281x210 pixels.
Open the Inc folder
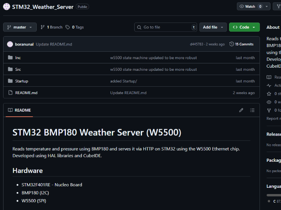click(18, 58)
